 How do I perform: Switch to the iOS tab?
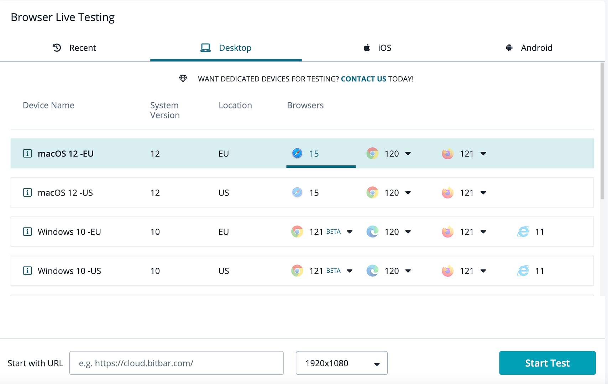point(377,48)
